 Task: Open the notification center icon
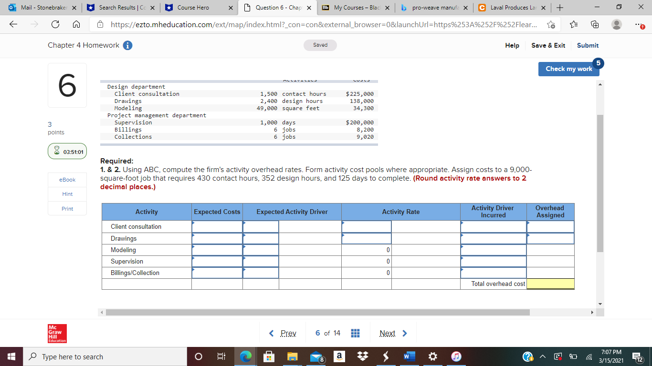pos(637,357)
